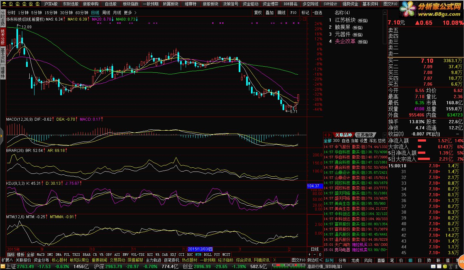Expand the 扩展 panel at bottom left
This screenshot has width=464, height=270.
7,260
